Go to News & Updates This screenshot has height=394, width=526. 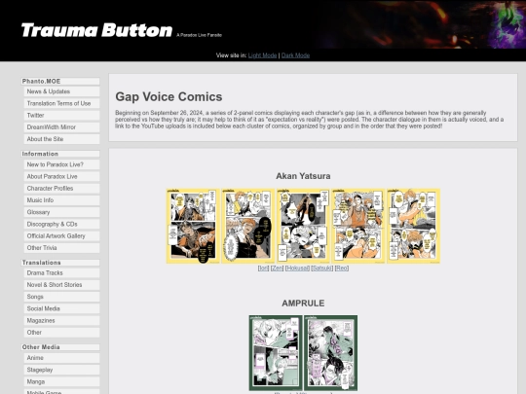click(x=61, y=91)
